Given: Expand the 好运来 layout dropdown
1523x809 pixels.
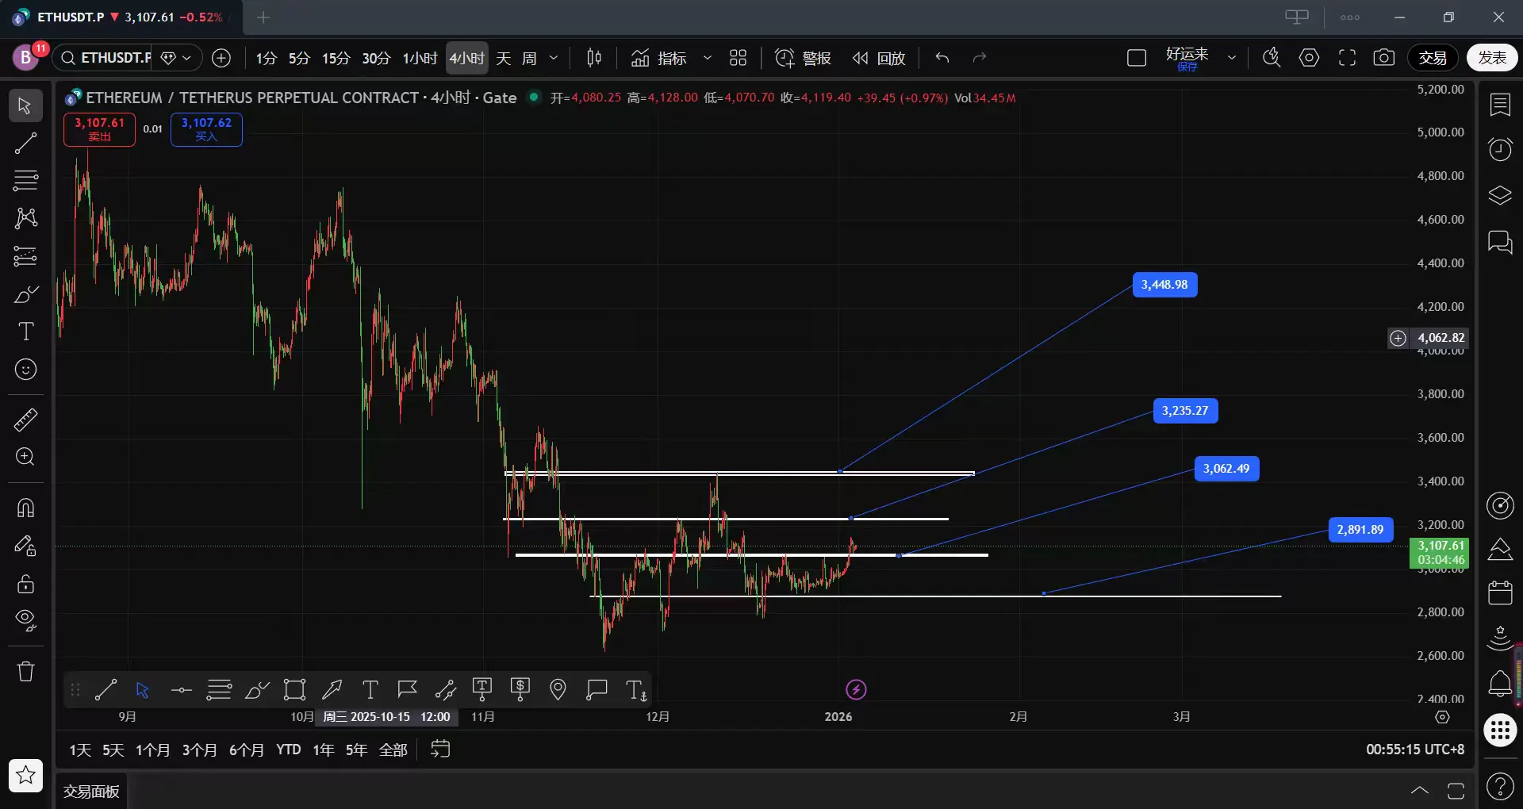Looking at the screenshot, I should click(1232, 58).
